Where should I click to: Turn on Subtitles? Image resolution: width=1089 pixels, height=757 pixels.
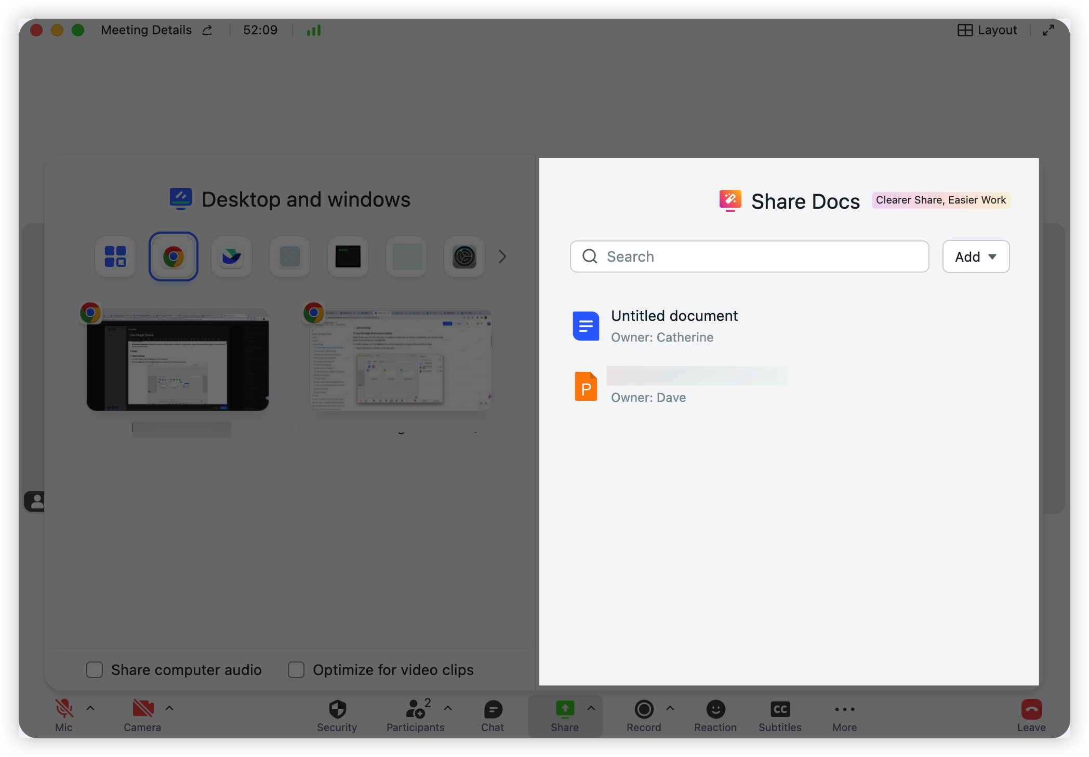[780, 715]
